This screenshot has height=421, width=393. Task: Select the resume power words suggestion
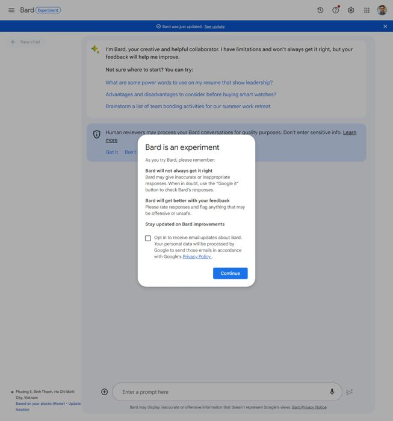point(189,82)
